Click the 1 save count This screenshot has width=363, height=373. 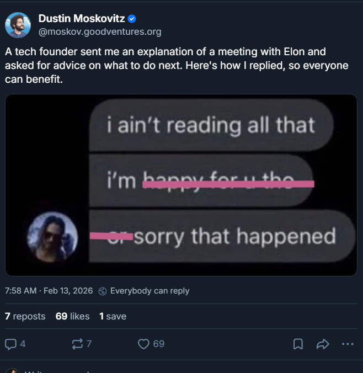pyautogui.click(x=113, y=316)
